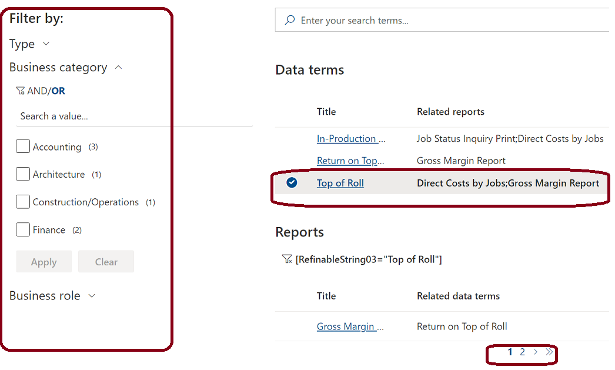
Task: Select the Construction/Operations filter
Action: pyautogui.click(x=22, y=201)
